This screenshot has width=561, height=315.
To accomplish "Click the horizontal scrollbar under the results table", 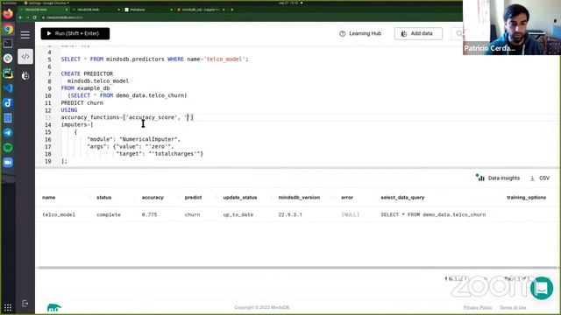I will click(x=297, y=268).
